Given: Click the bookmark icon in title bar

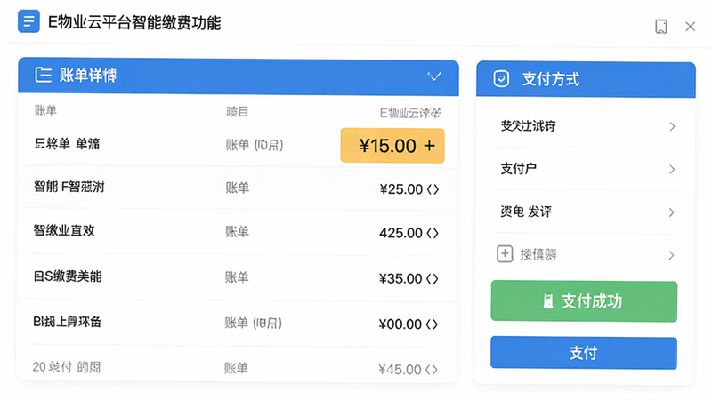Looking at the screenshot, I should 661,27.
